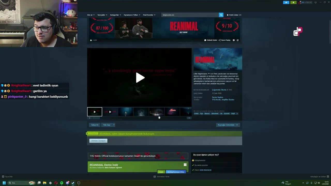Focus the Mağazada ara search field
The height and width of the screenshot is (186, 331).
[190, 15]
